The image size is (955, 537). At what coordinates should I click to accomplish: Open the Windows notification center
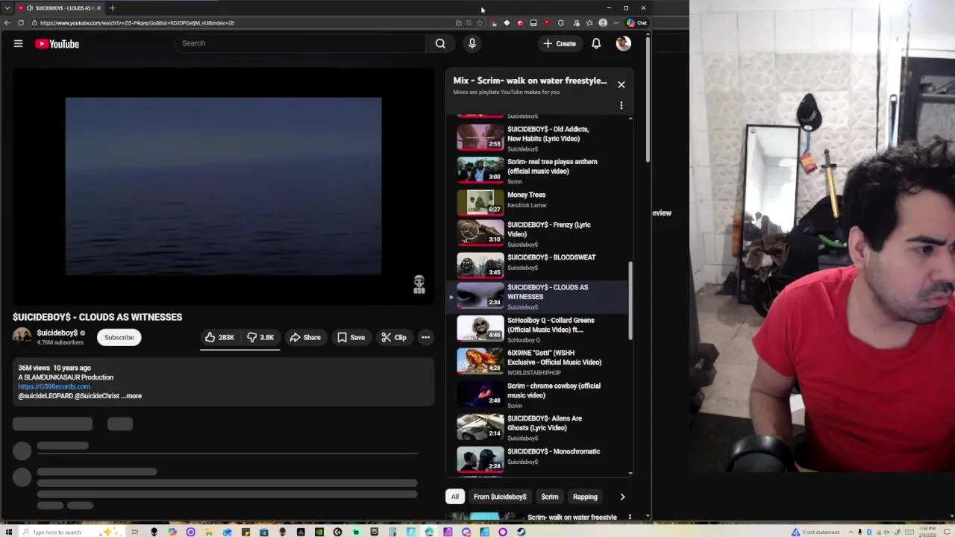tap(948, 532)
